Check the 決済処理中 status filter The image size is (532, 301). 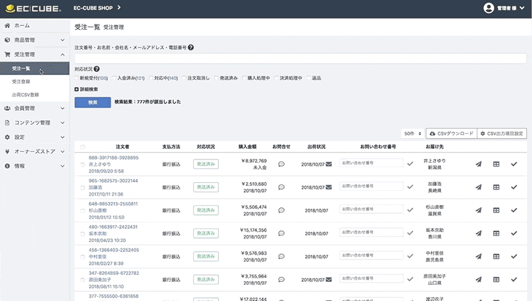click(277, 78)
